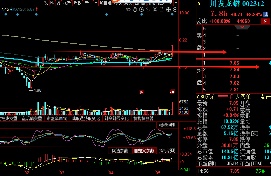Click stock title 川发龙蟒 002312
The image size is (271, 176).
click(237, 4)
